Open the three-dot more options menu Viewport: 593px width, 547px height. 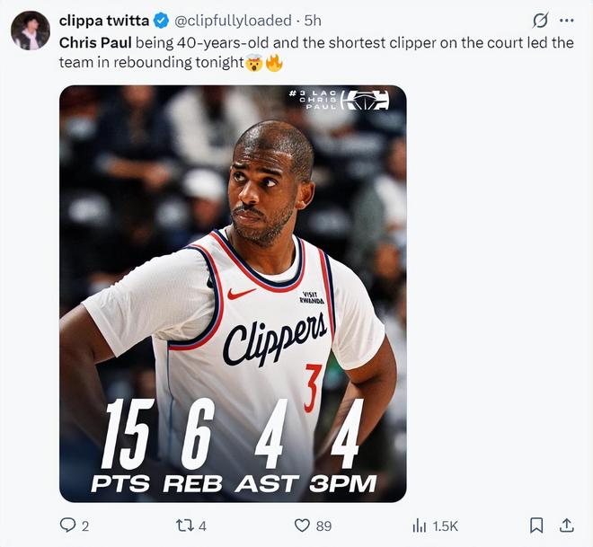[566, 20]
